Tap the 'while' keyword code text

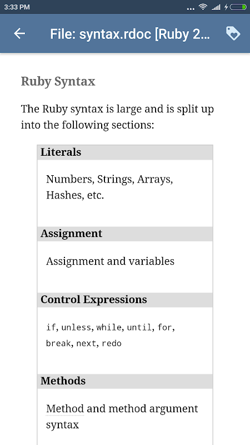109,328
